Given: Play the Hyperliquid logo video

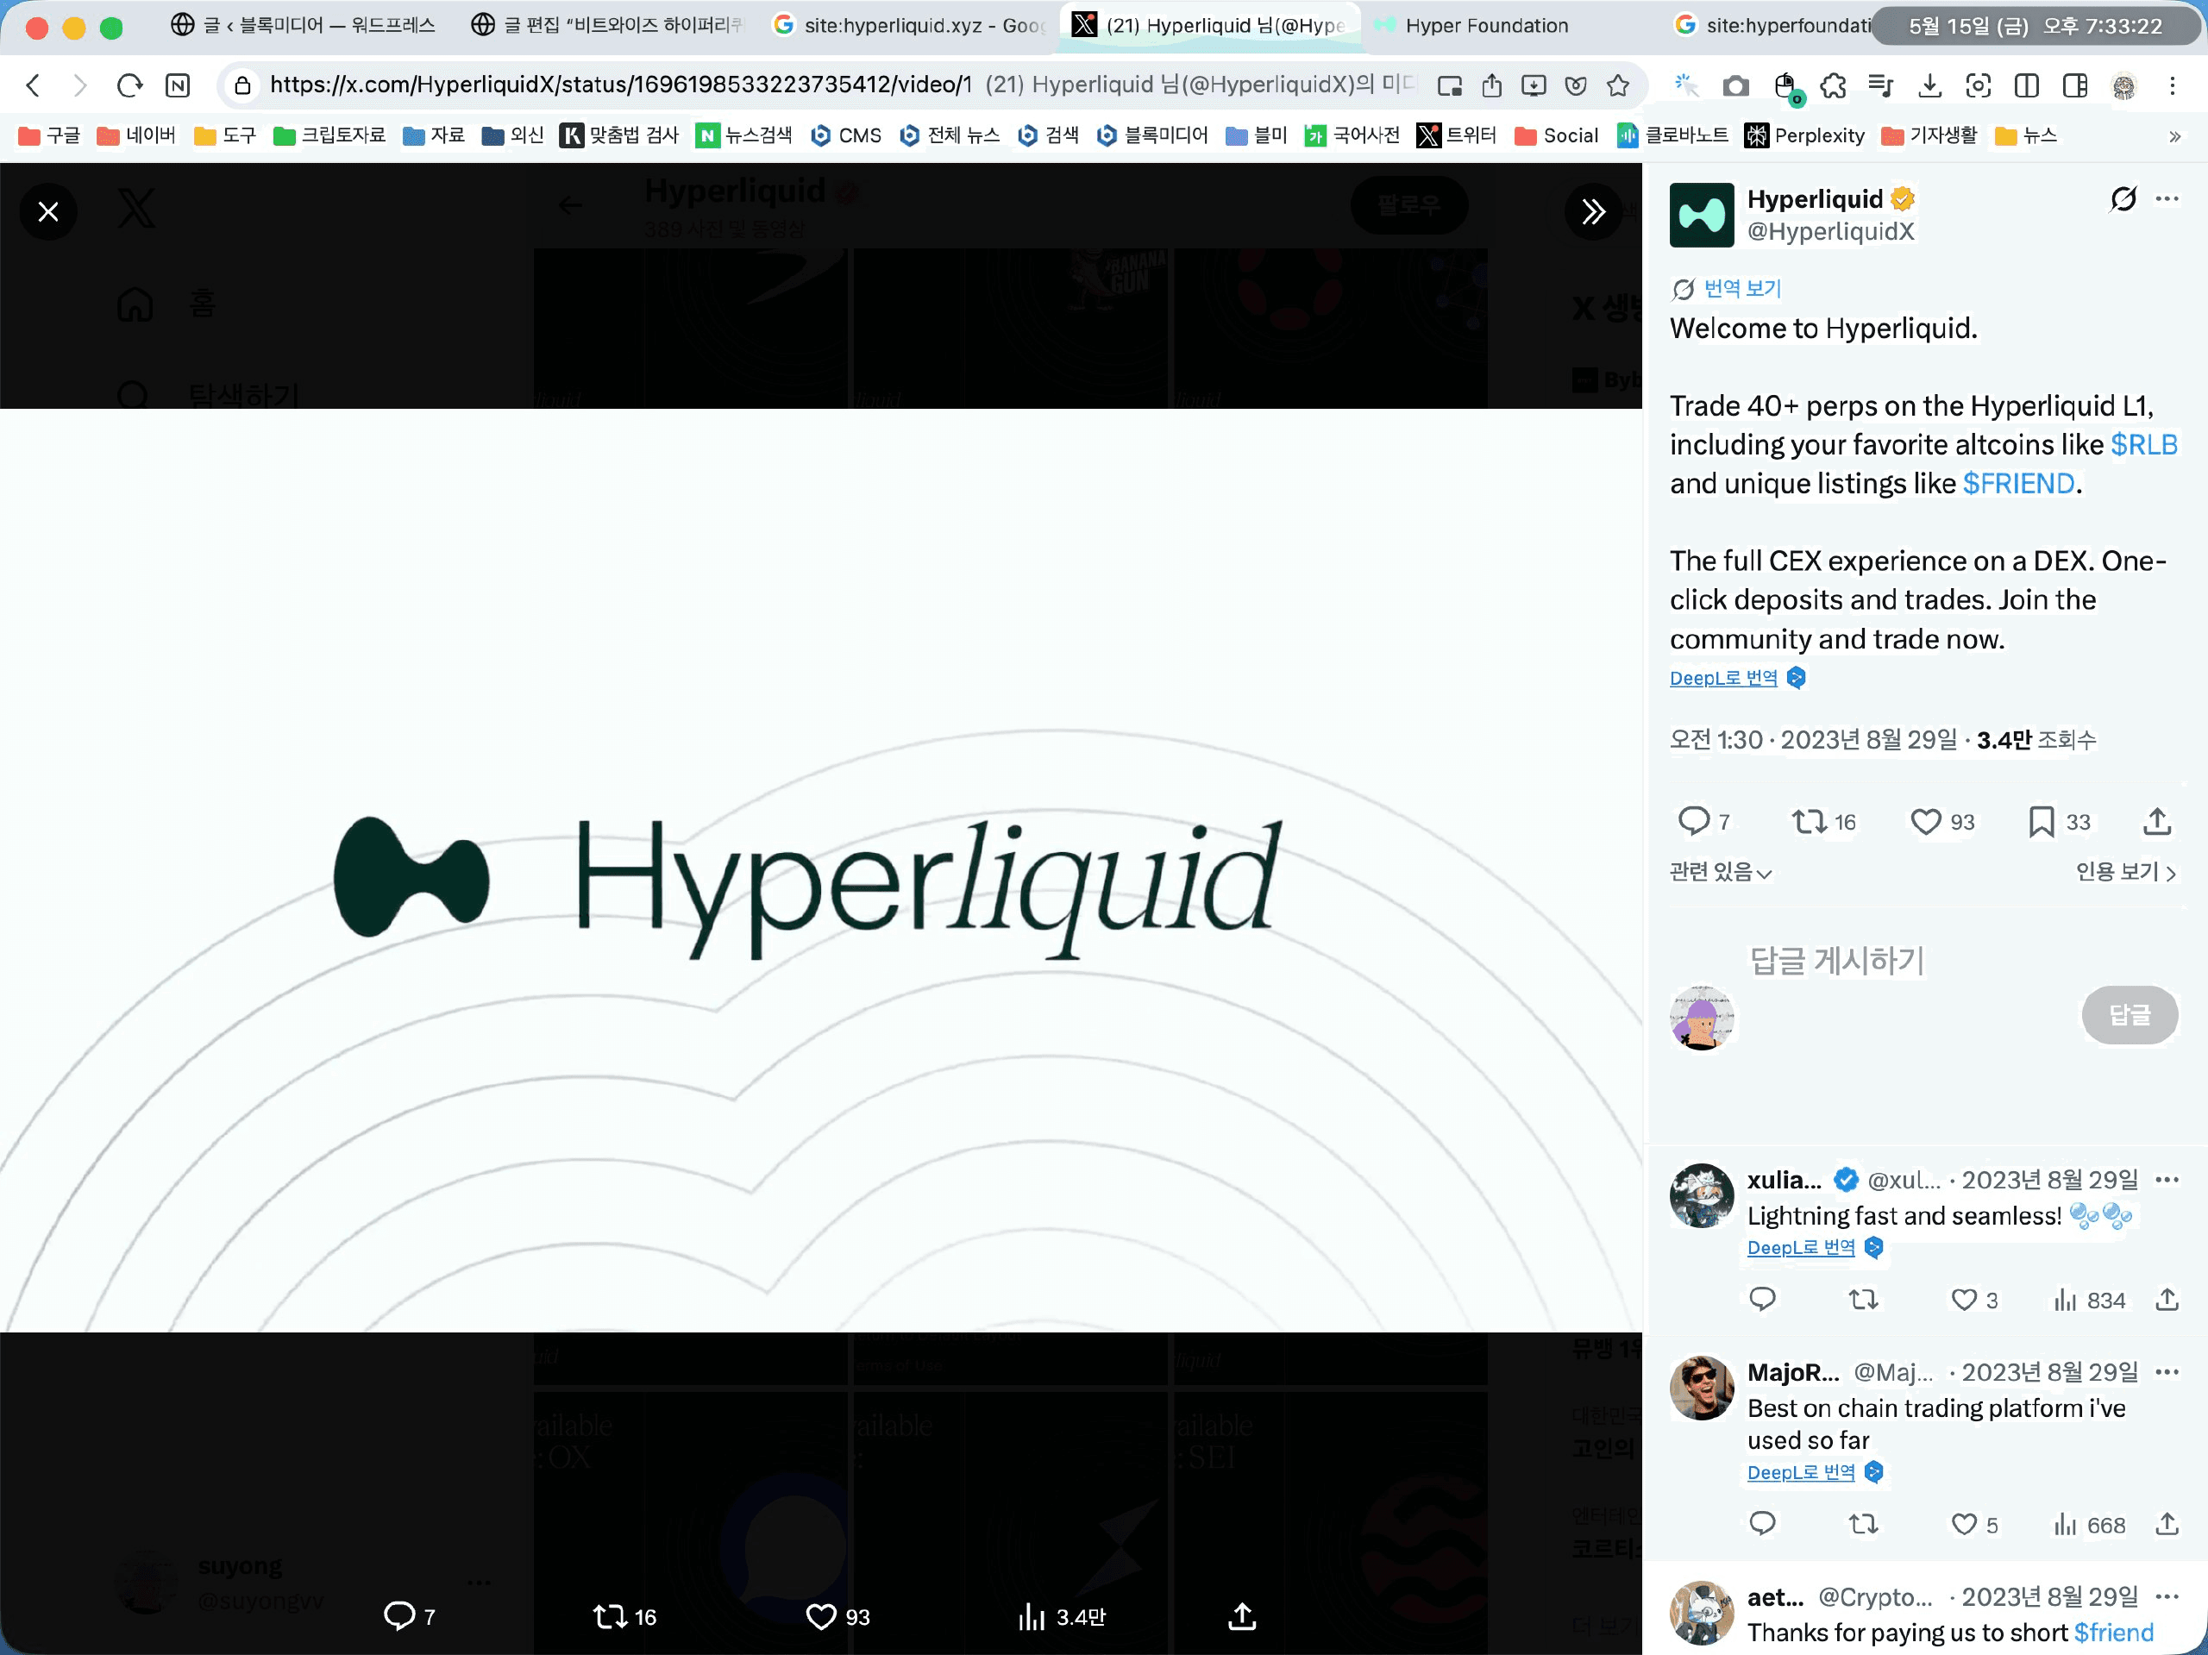Looking at the screenshot, I should (820, 870).
